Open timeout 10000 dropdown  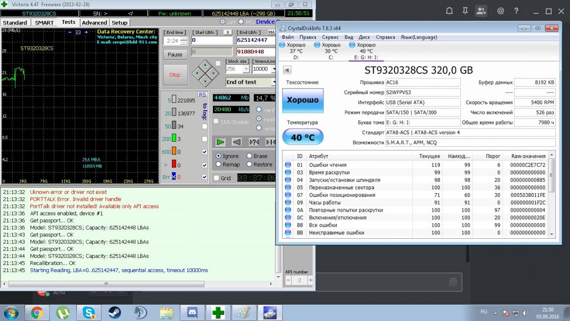click(273, 69)
